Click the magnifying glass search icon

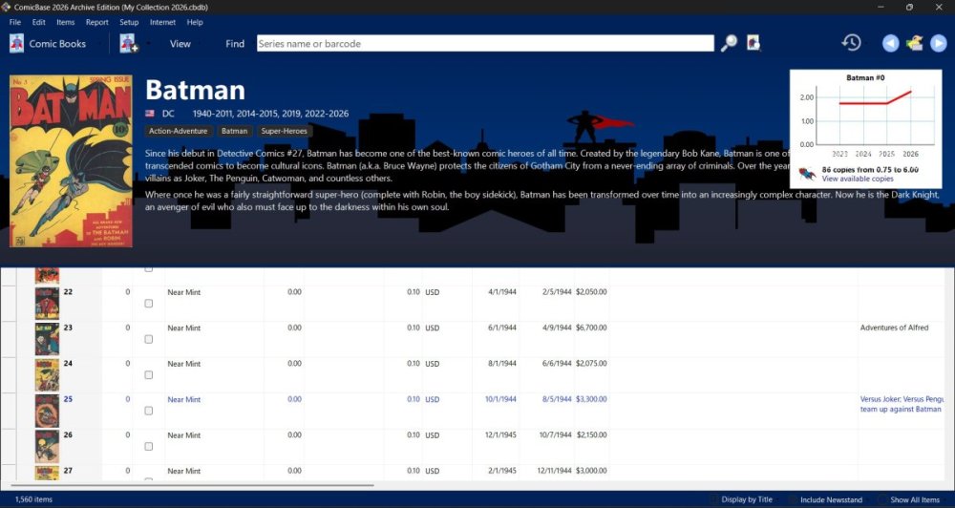729,43
